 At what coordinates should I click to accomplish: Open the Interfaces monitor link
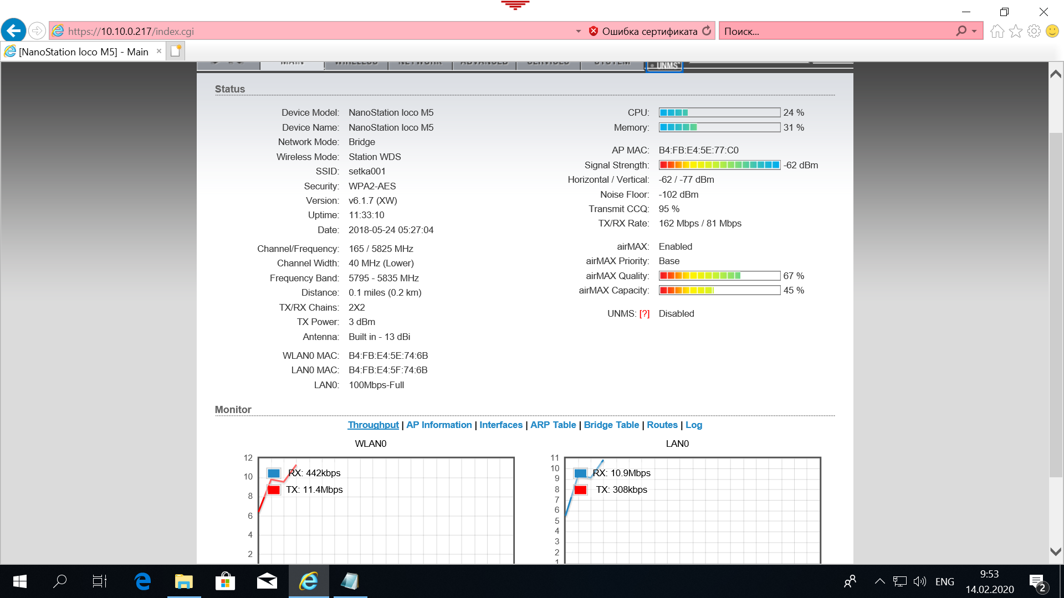tap(501, 425)
